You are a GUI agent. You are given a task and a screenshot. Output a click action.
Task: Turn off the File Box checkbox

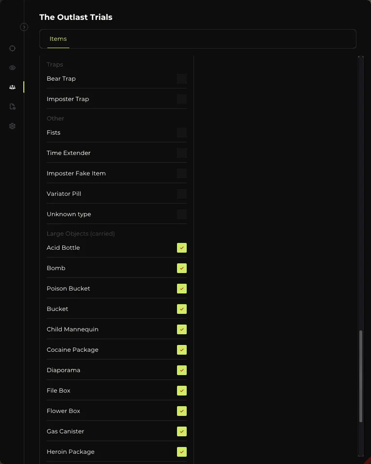click(x=182, y=391)
